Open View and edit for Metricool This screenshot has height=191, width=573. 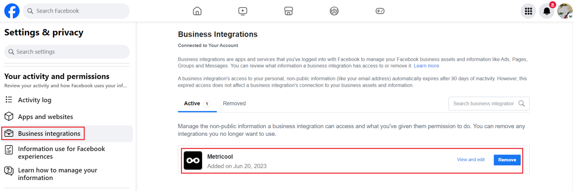pyautogui.click(x=471, y=160)
